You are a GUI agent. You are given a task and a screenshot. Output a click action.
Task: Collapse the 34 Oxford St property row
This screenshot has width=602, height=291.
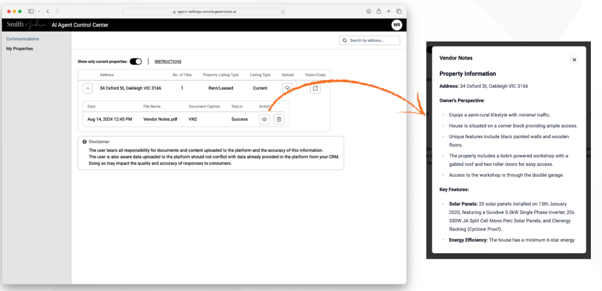click(87, 88)
